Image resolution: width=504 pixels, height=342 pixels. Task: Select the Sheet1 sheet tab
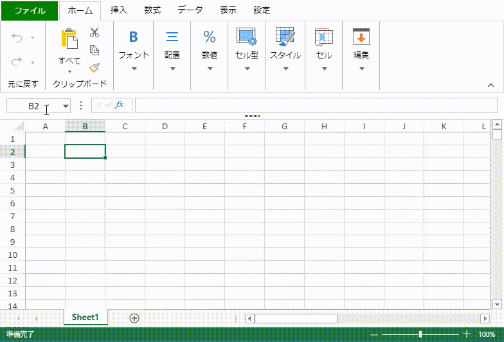[x=85, y=317]
